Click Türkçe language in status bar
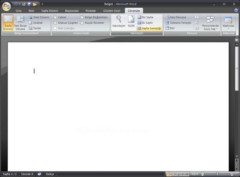 [x=50, y=174]
